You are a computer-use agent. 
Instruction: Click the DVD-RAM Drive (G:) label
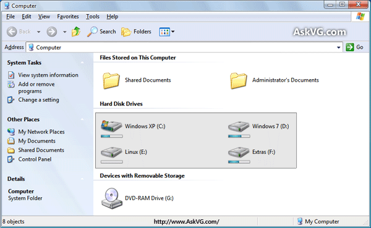pos(149,198)
